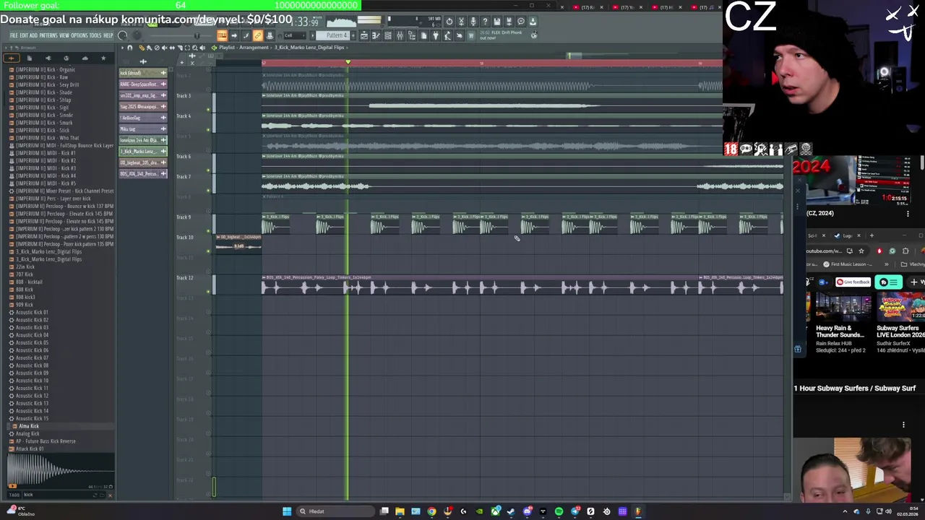Open the Windows Start button
Image resolution: width=925 pixels, height=520 pixels.
coord(287,511)
